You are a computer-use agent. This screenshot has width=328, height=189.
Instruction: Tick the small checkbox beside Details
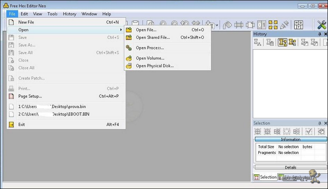[254, 167]
